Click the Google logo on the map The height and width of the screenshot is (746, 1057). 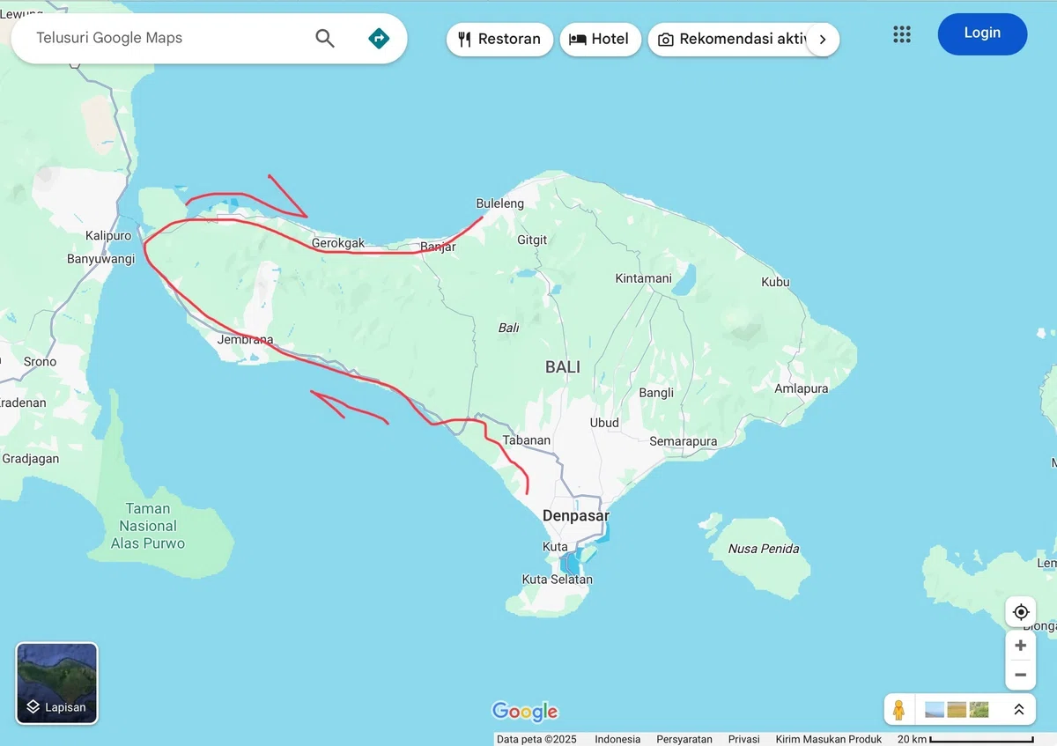tap(525, 711)
